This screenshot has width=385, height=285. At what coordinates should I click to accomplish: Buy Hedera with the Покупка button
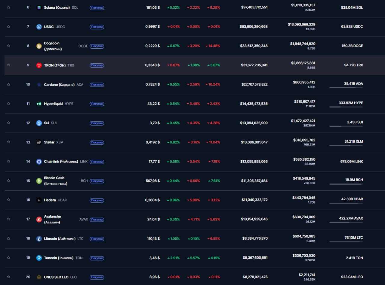(x=97, y=200)
